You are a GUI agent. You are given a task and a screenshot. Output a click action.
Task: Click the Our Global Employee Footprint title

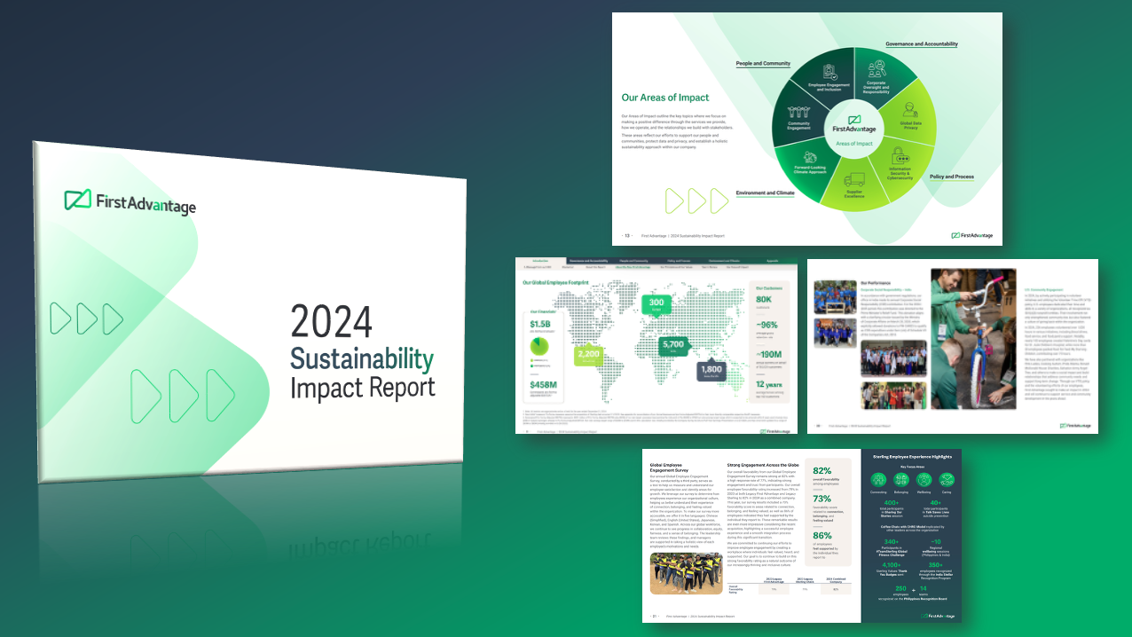pyautogui.click(x=555, y=282)
